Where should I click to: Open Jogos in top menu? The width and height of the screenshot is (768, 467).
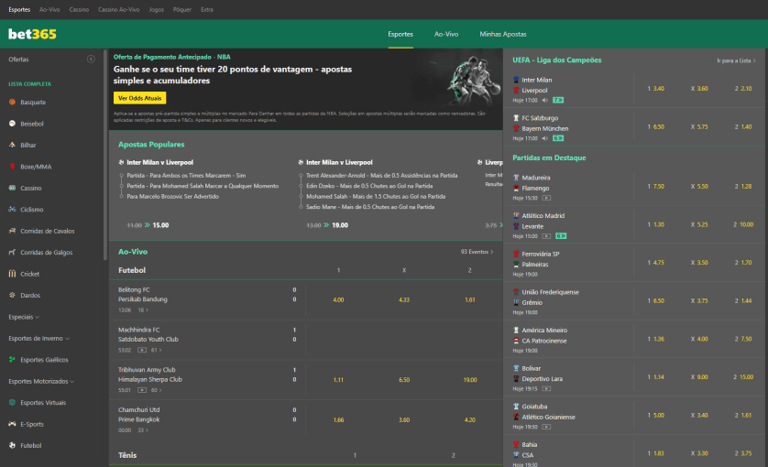pyautogui.click(x=157, y=9)
